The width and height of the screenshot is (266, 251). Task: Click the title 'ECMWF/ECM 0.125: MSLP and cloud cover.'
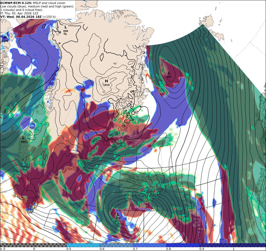click(x=33, y=3)
